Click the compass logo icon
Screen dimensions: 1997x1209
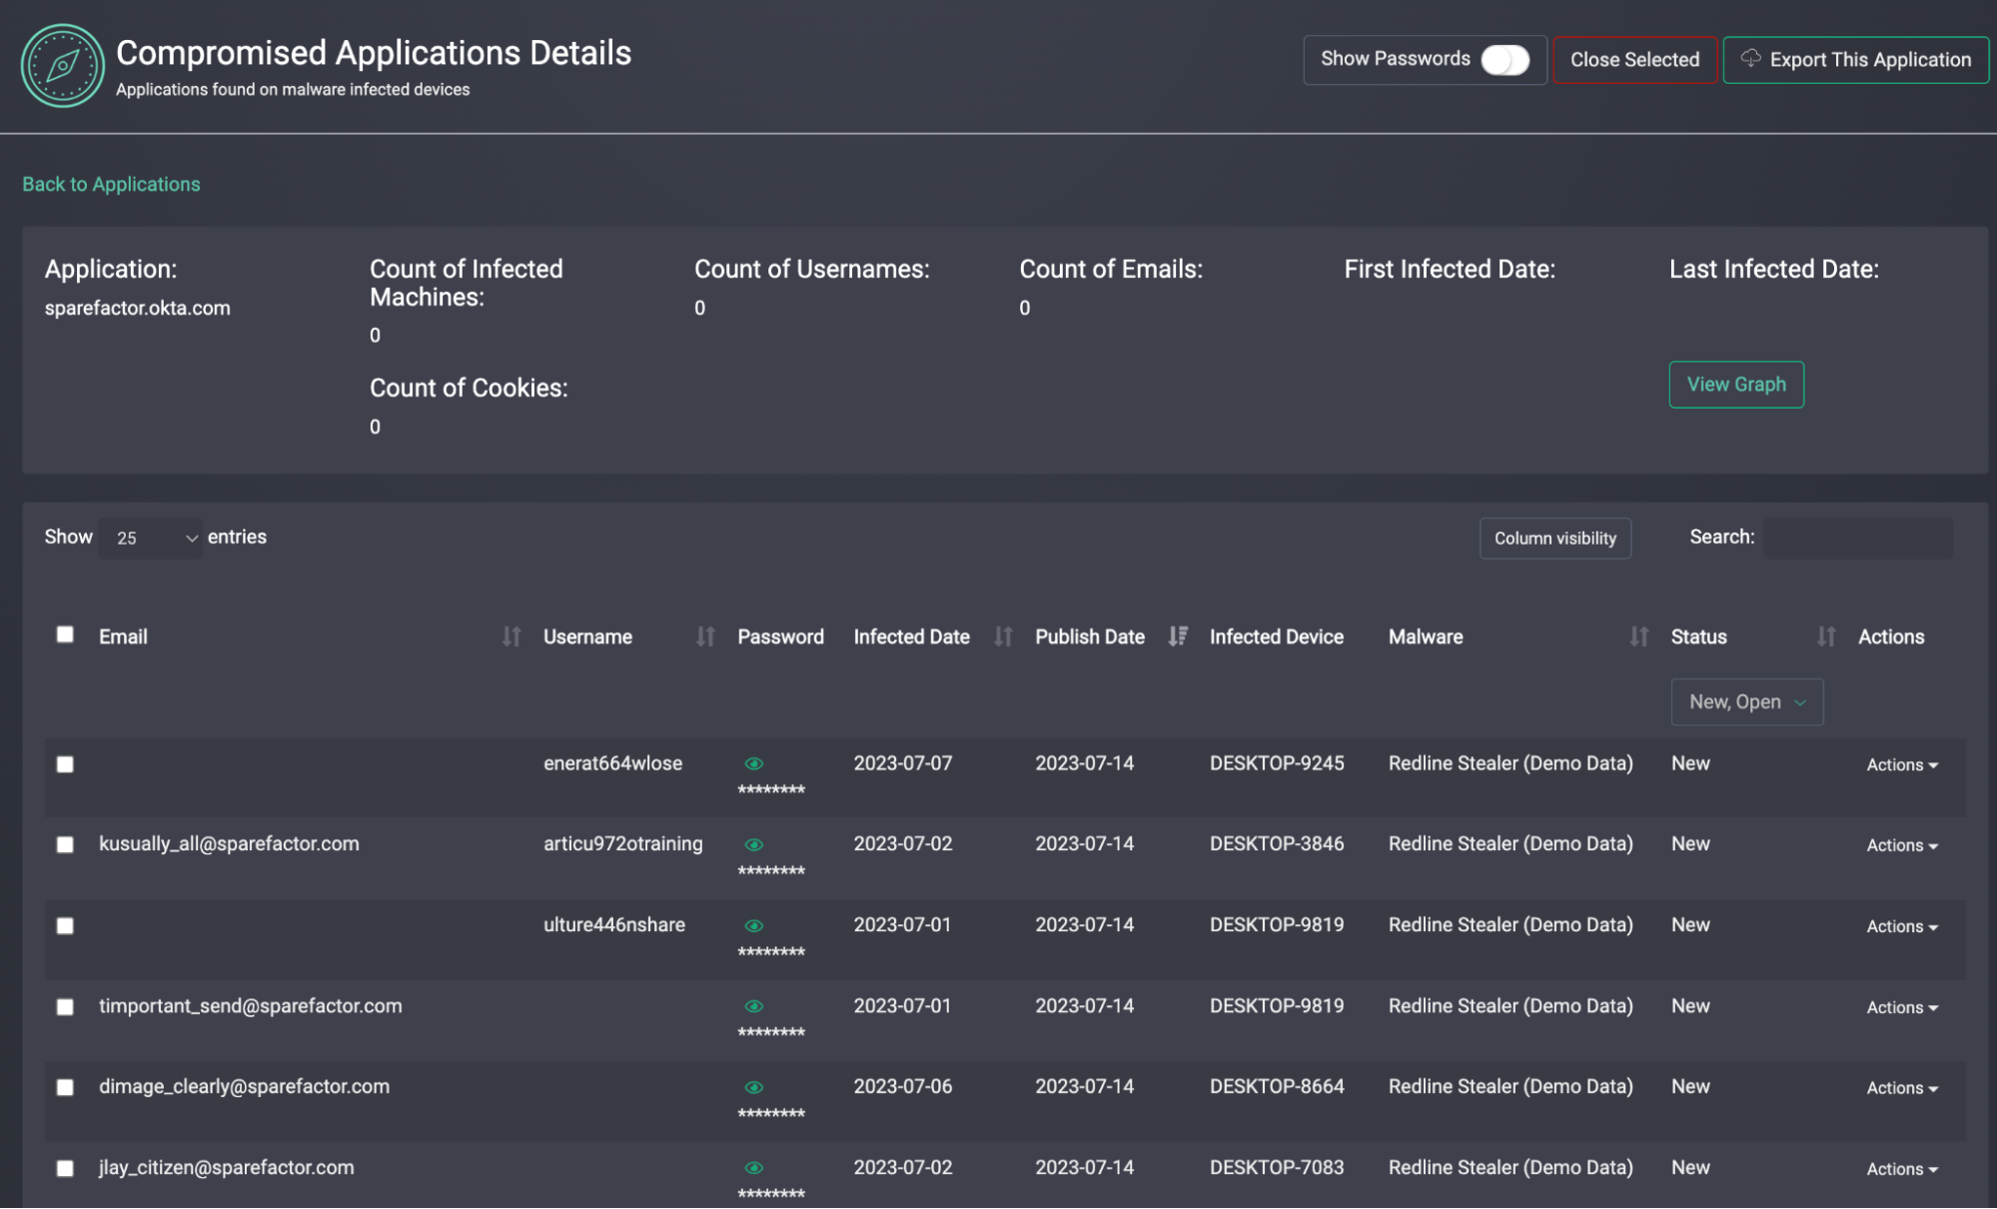[x=62, y=66]
